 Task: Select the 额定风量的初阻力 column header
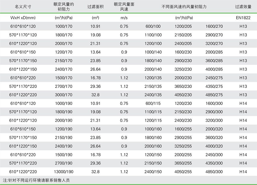64,7
